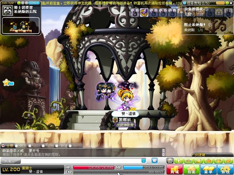Toggle the checkbox on the 组队 chat tab

coord(30,146)
